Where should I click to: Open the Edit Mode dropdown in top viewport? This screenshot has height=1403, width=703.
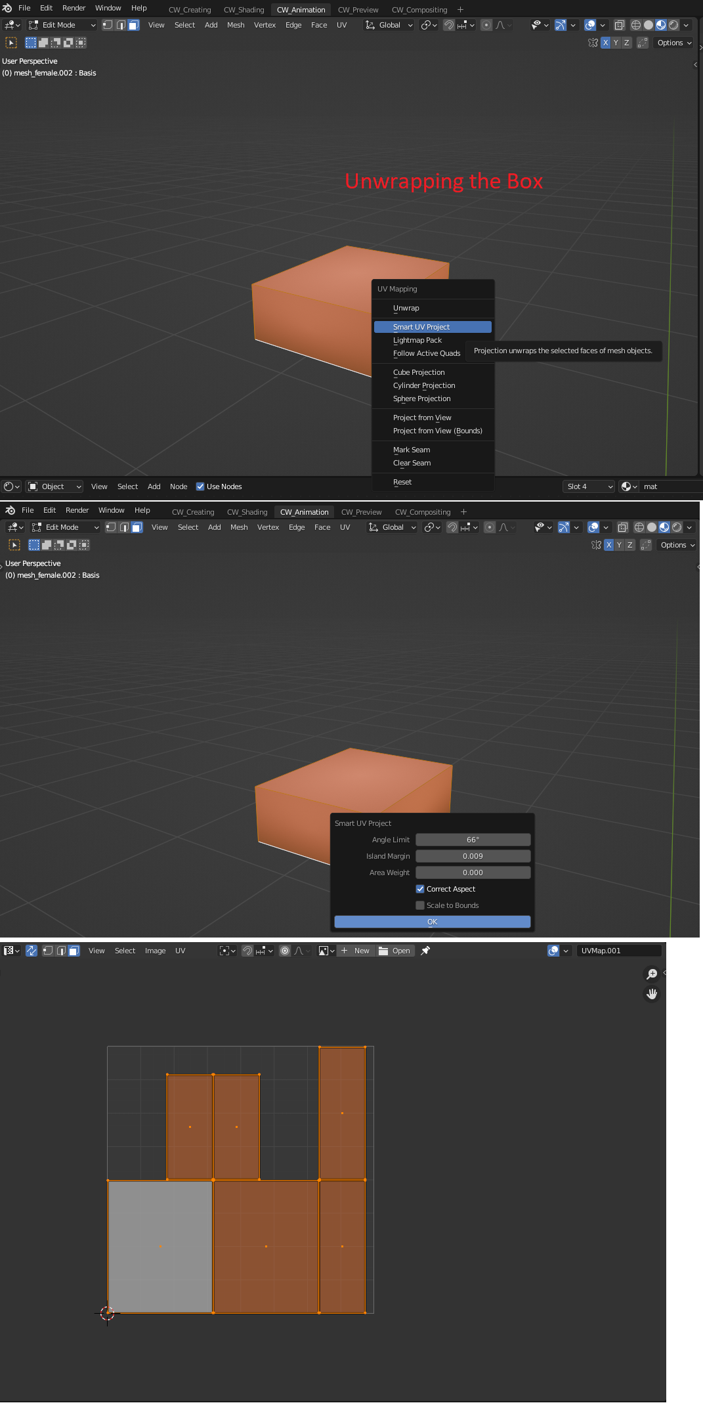62,25
